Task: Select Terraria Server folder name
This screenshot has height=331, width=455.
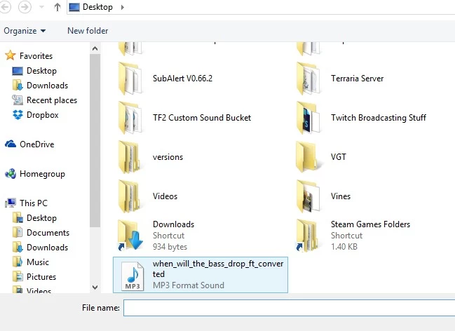Action: click(x=358, y=79)
